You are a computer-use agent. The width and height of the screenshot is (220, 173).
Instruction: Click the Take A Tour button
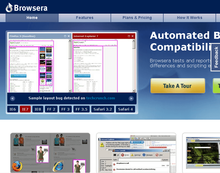click(x=178, y=86)
